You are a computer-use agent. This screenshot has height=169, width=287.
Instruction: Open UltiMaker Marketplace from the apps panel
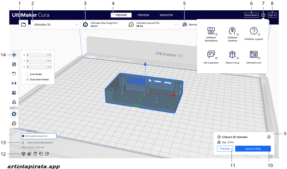tap(211, 34)
